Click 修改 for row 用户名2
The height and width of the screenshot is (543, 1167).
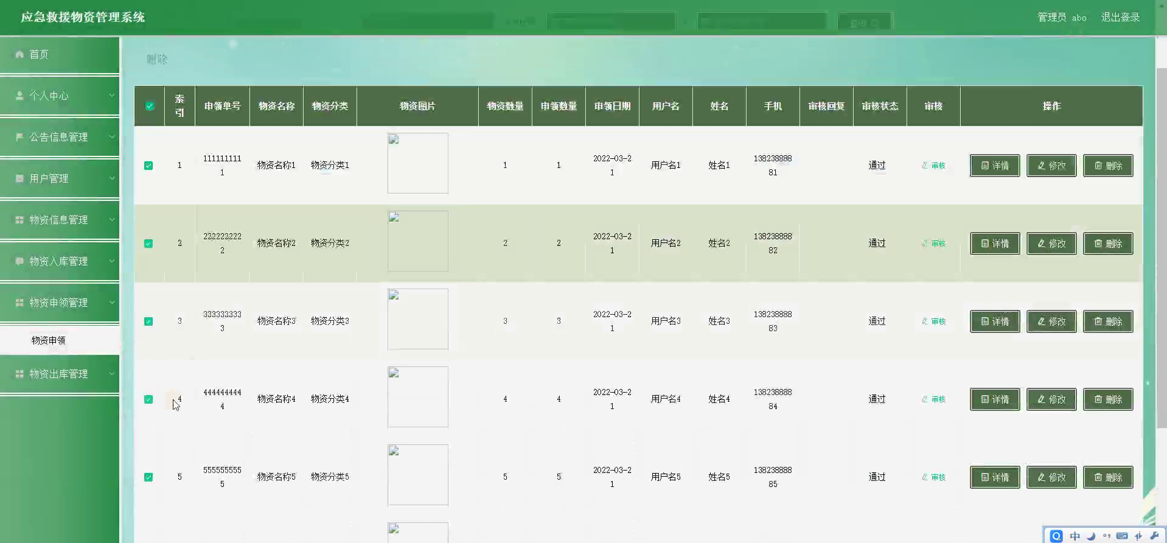[x=1051, y=243]
